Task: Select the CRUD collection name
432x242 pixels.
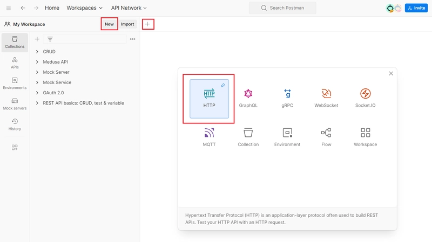Action: 49,52
